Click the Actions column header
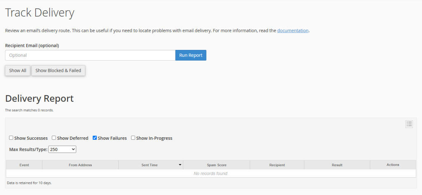The height and width of the screenshot is (195, 422). pos(393,165)
